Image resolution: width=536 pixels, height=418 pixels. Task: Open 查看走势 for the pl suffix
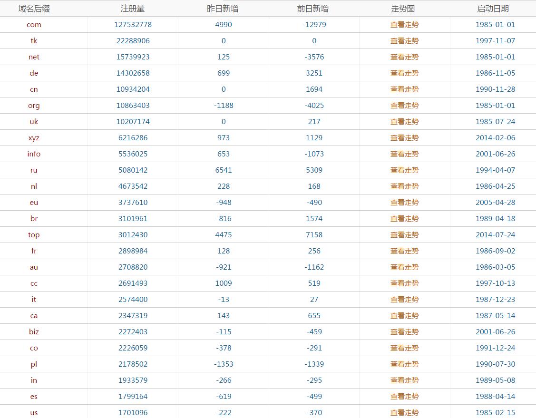[x=404, y=364]
